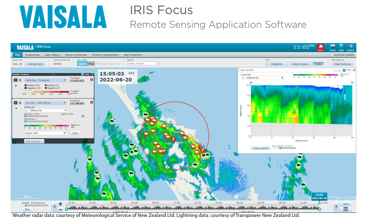Image resolution: width=365 pixels, height=221 pixels.
Task: Click the search magnifier in the Cities box
Action: [x=158, y=63]
